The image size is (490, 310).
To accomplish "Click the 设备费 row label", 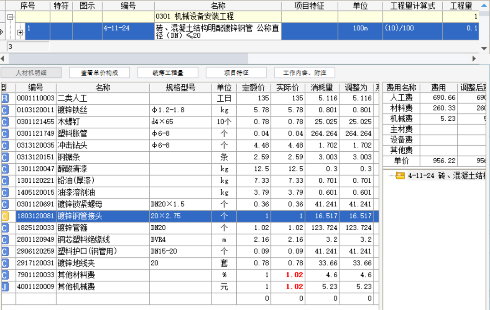I will pyautogui.click(x=401, y=140).
